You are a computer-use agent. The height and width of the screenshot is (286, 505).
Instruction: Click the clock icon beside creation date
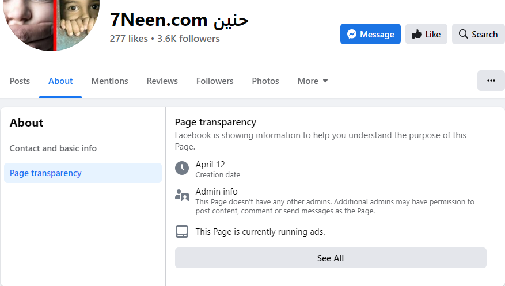[182, 168]
